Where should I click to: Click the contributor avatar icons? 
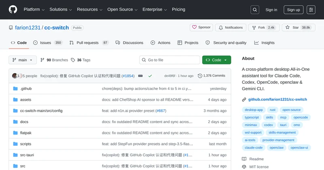16,76
